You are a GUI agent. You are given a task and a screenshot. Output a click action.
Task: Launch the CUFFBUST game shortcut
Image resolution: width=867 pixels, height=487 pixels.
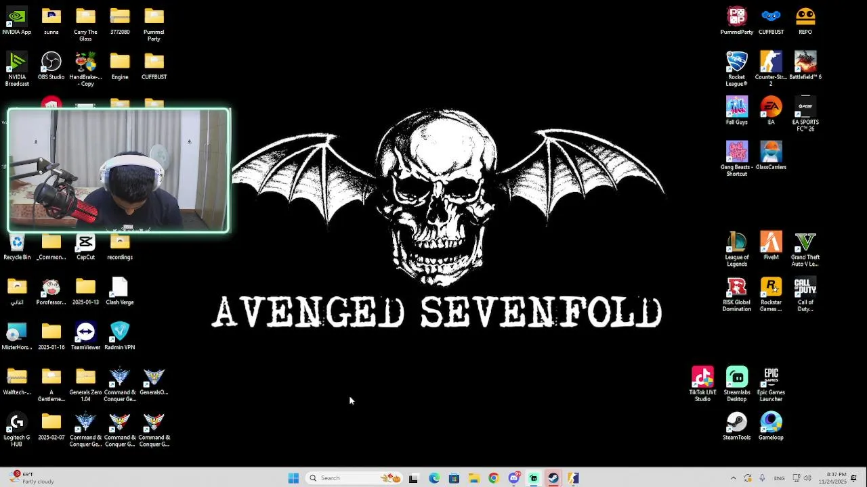point(771,21)
